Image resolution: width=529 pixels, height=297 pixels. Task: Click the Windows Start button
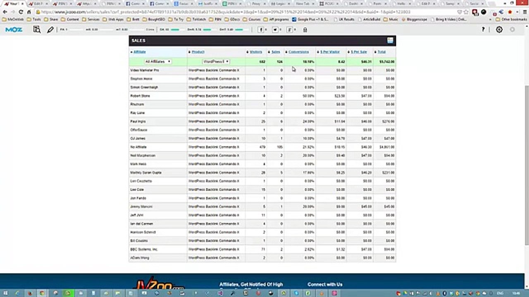[5, 293]
